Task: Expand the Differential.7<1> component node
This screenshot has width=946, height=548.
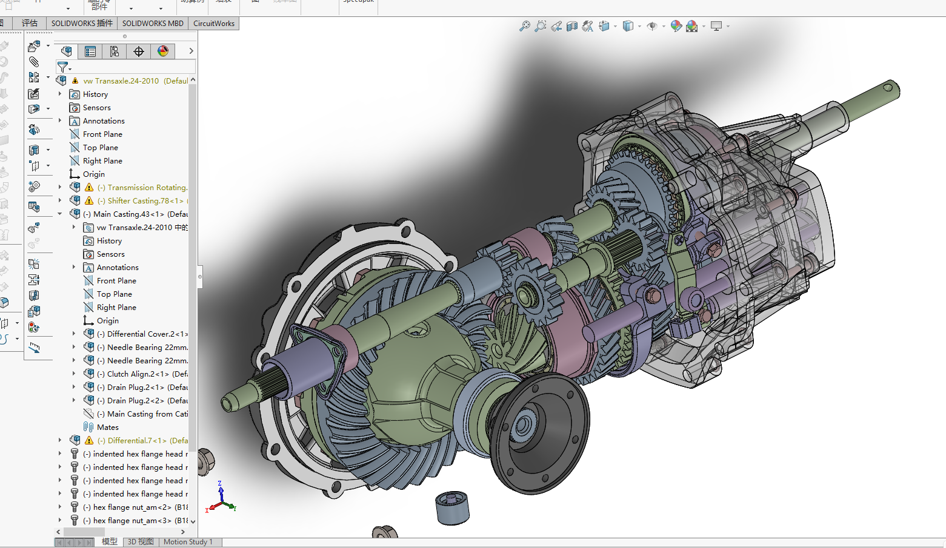Action: click(x=60, y=440)
